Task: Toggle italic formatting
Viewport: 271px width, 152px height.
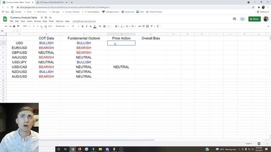Action: pyautogui.click(x=86, y=26)
